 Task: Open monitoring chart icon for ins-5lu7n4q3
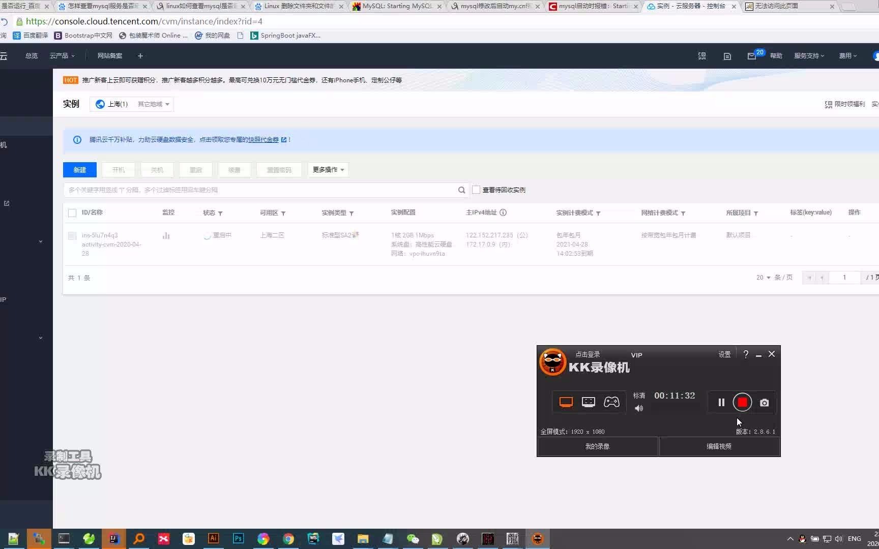tap(166, 235)
